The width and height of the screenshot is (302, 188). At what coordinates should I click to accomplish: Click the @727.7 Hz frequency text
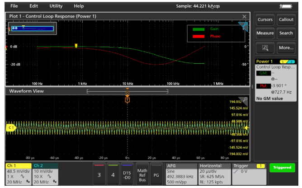pyautogui.click(x=281, y=92)
